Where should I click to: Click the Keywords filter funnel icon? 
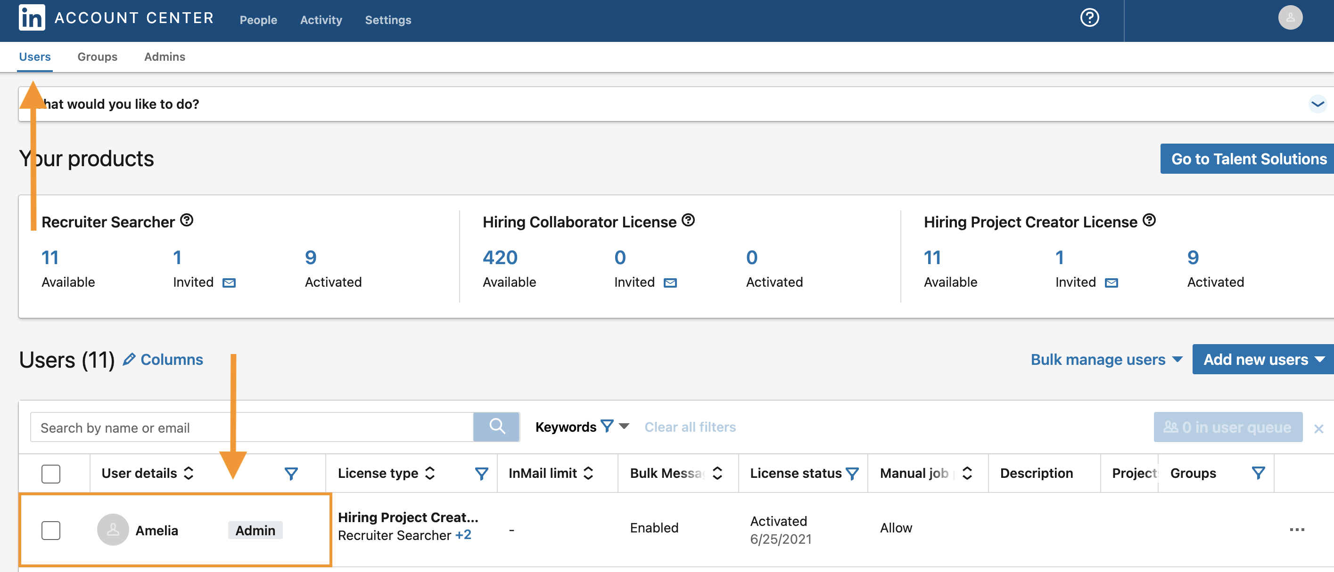pos(607,426)
